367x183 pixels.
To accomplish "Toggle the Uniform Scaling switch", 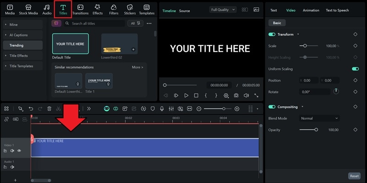I will 355,69.
